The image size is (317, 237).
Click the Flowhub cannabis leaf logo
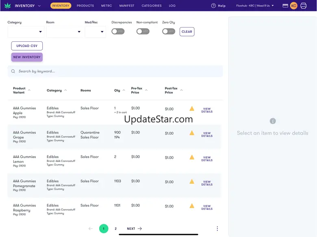coord(7,6)
